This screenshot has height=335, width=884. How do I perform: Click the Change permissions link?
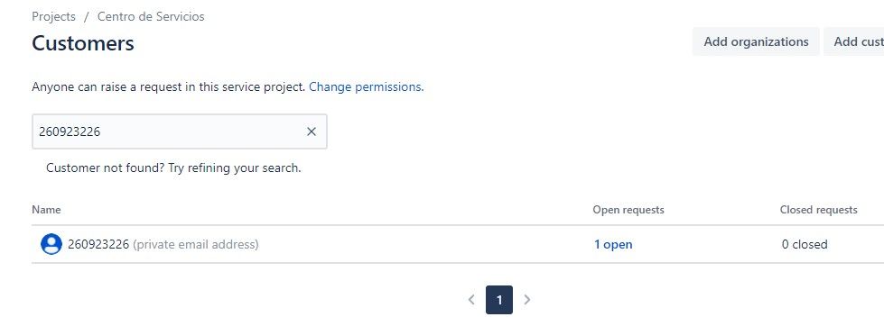(366, 86)
